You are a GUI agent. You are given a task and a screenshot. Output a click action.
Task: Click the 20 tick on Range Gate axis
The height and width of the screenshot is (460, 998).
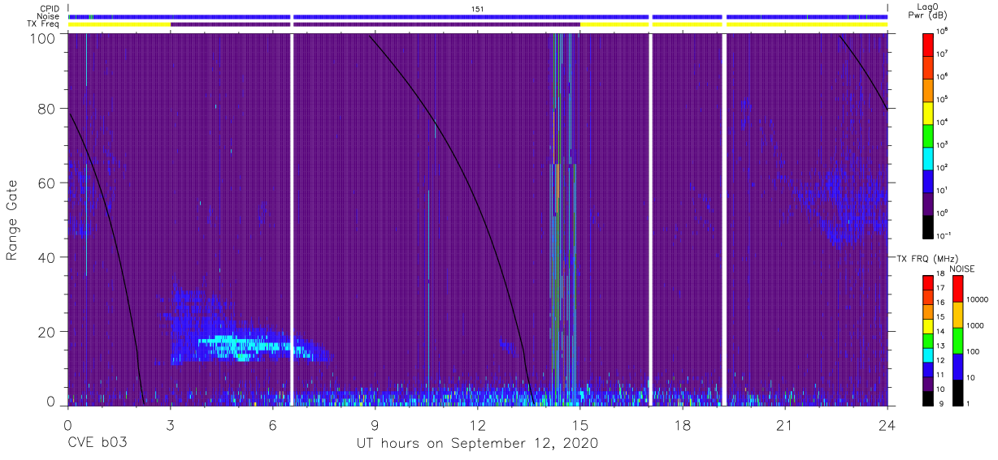tap(46, 332)
